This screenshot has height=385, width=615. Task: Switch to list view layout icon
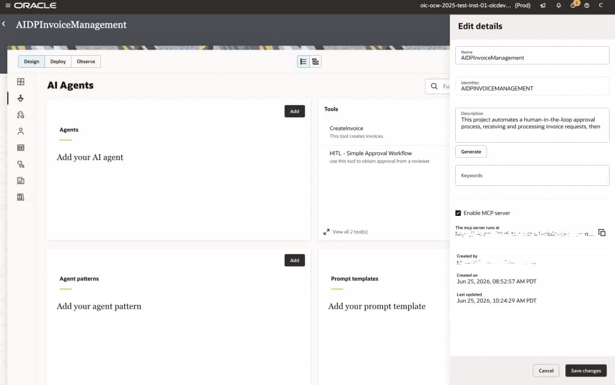(x=303, y=62)
